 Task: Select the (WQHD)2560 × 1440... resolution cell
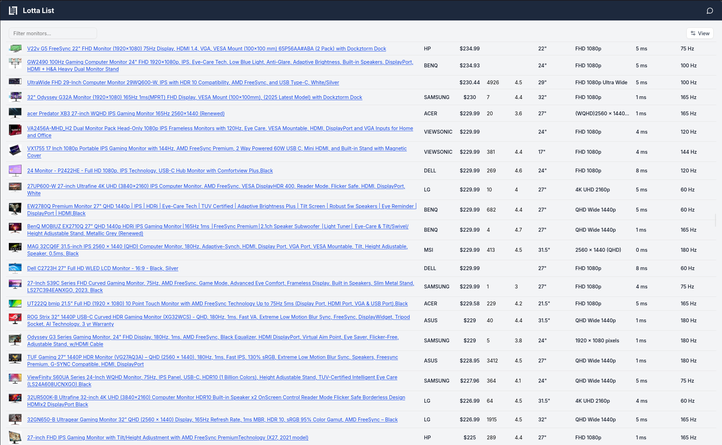coord(602,114)
